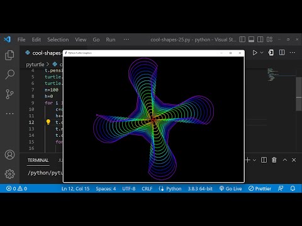This screenshot has height=226, width=302.
Task: Open terminal launch profile dropdown
Action: pyautogui.click(x=254, y=160)
